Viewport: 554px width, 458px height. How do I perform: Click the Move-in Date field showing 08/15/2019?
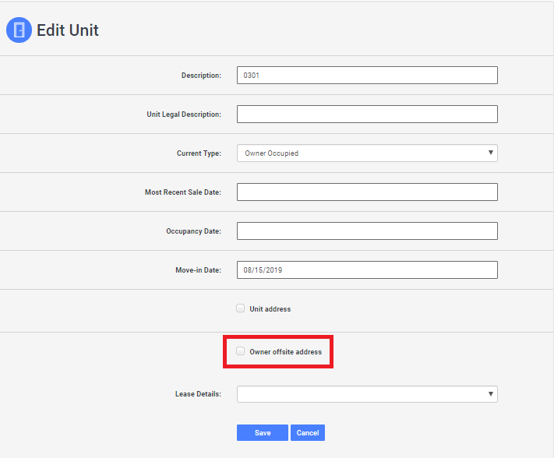(367, 270)
